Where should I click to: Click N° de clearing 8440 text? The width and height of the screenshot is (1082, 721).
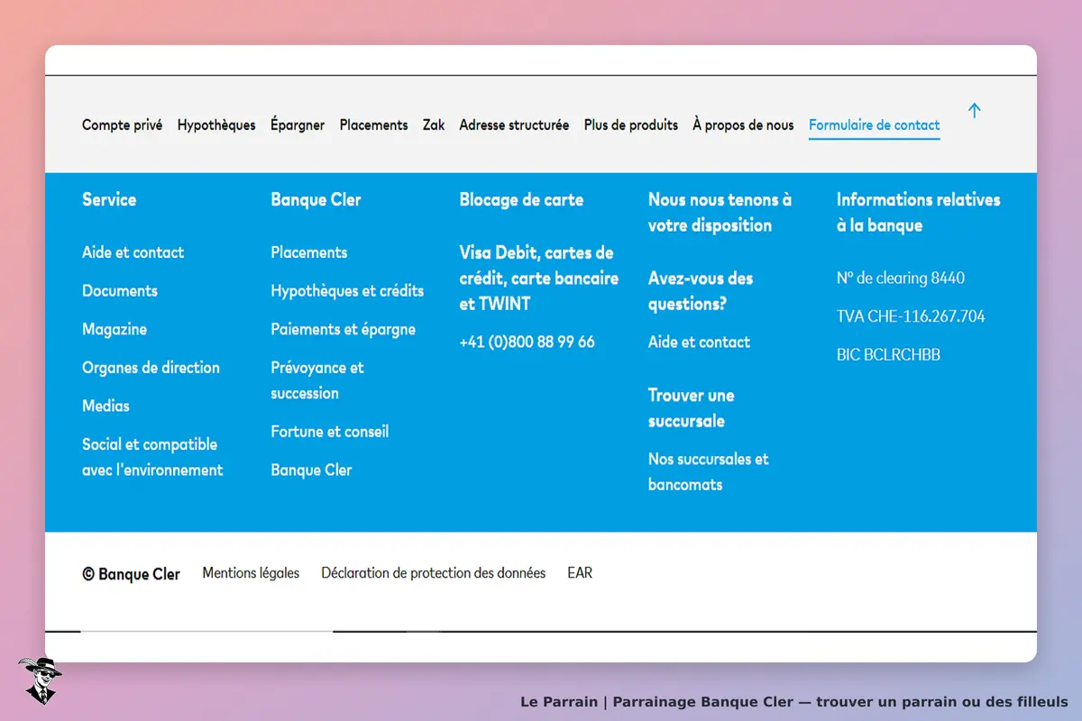coord(901,278)
